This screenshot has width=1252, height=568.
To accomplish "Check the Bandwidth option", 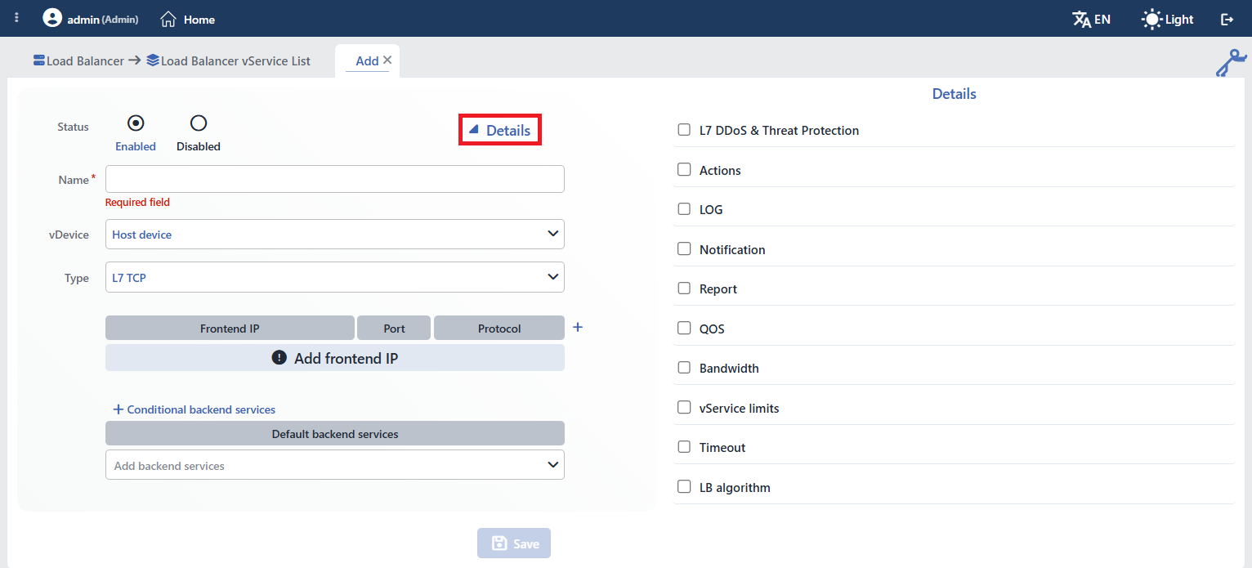I will point(684,368).
